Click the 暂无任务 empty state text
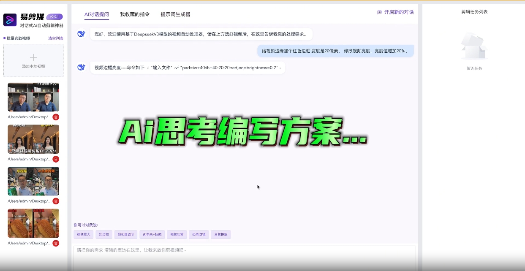The width and height of the screenshot is (525, 271). 474,68
